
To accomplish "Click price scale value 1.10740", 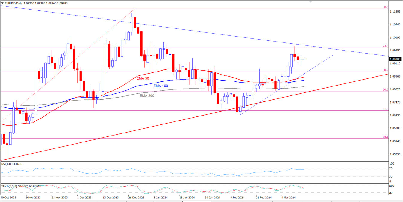I will pyautogui.click(x=396, y=25).
